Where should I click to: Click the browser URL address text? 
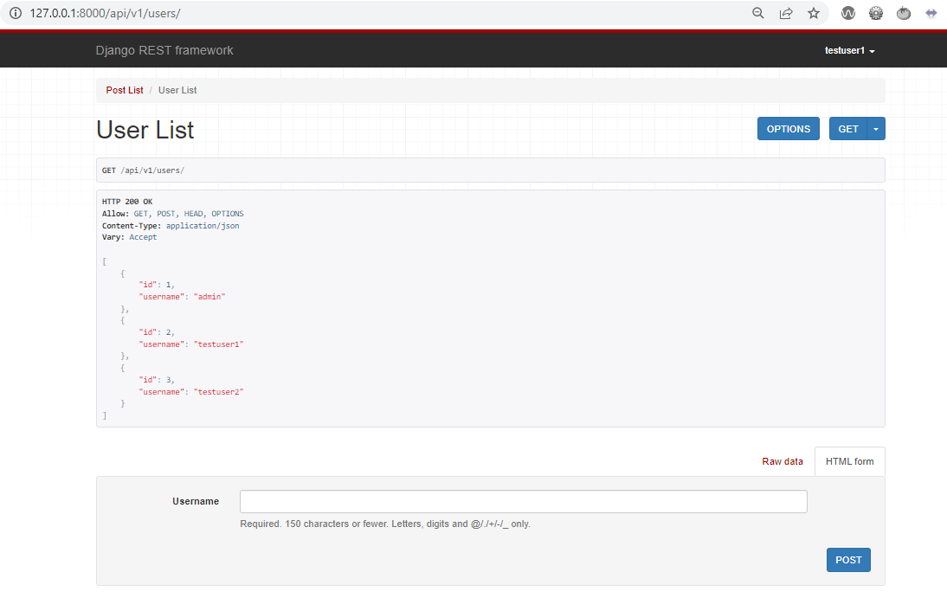point(105,13)
